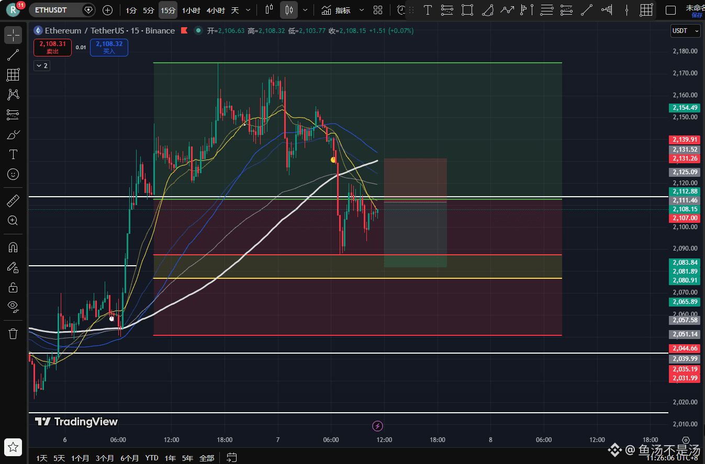Open the indicator templates grid icon
Viewport: 705px width, 464px height.
pyautogui.click(x=378, y=10)
